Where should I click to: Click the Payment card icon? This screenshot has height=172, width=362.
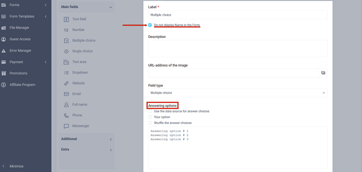[3, 62]
